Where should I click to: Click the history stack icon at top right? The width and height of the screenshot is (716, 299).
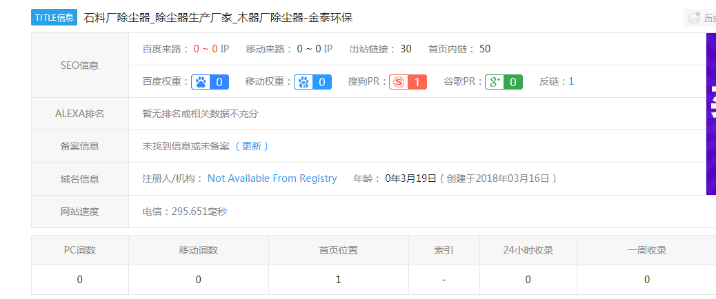[x=692, y=18]
